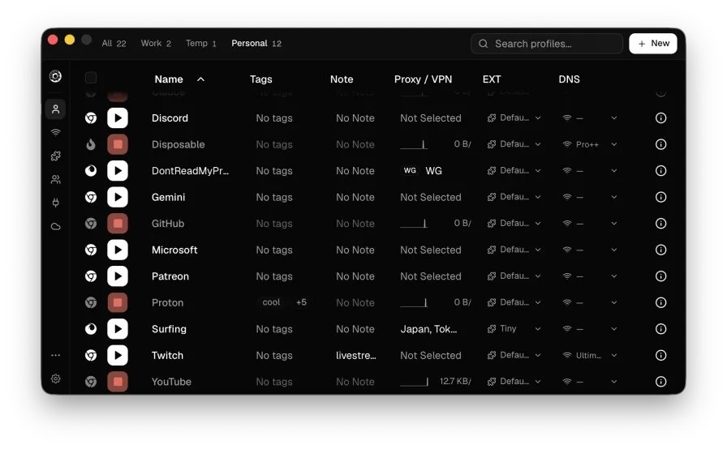
Task: Open the three-dot more menu in sidebar
Action: coord(56,355)
